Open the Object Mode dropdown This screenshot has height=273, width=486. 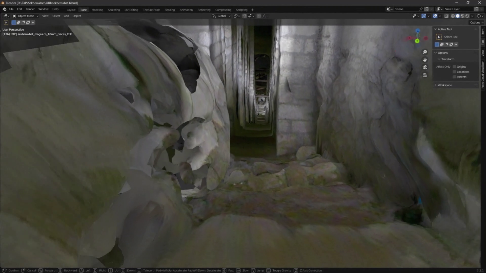[26, 16]
